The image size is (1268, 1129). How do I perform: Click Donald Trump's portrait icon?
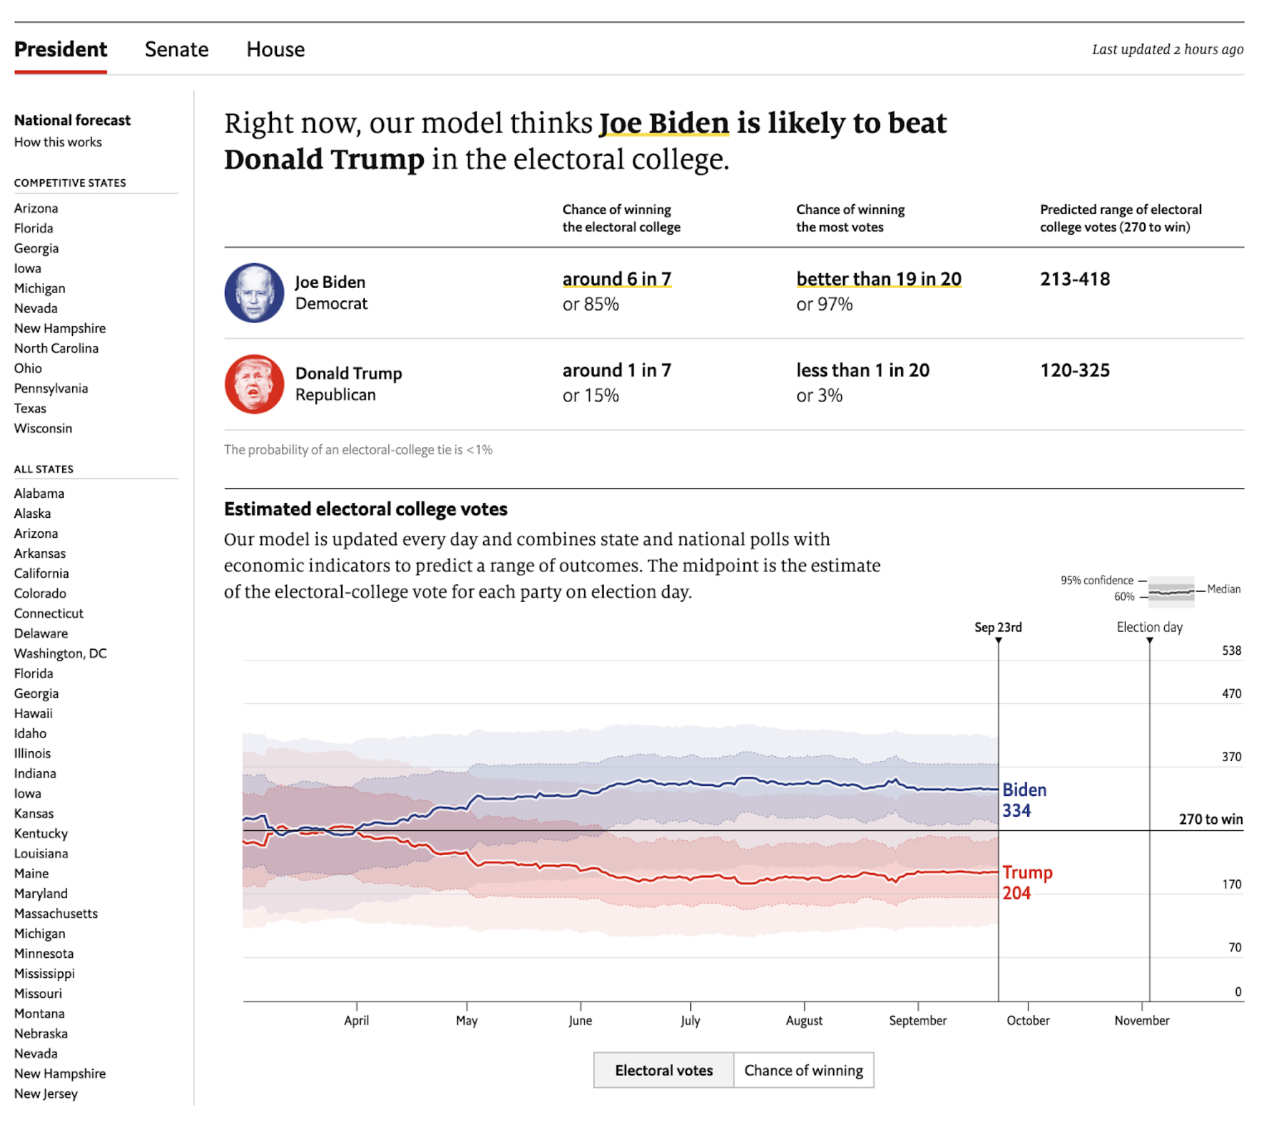[x=254, y=384]
